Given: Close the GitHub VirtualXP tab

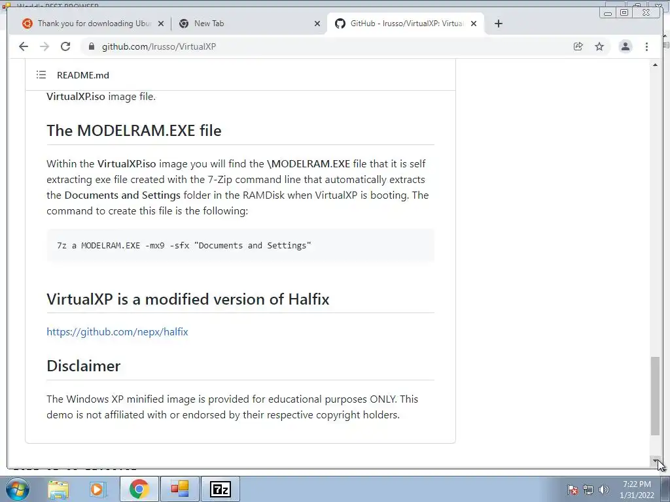Looking at the screenshot, I should 474,24.
